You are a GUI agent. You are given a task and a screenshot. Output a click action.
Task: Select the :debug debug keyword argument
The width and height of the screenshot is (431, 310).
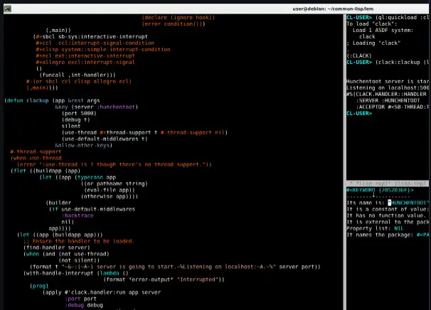point(84,305)
